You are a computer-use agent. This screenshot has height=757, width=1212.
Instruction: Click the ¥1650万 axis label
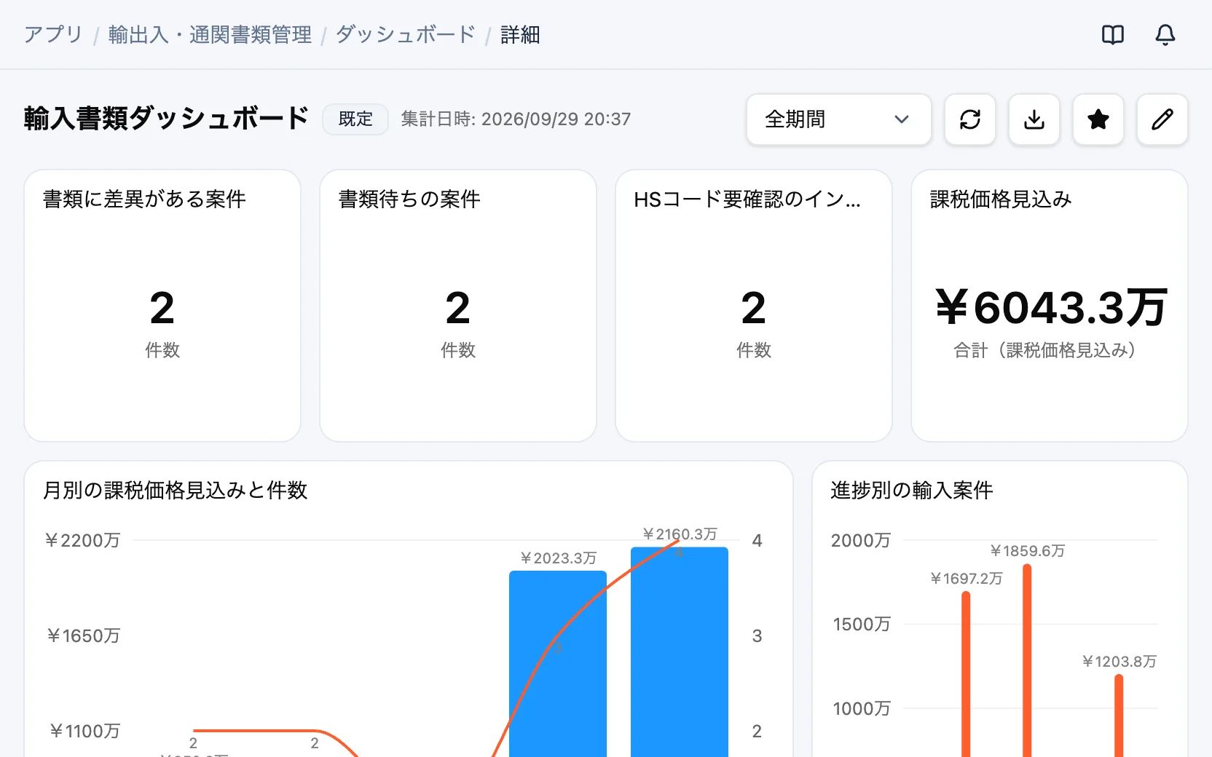(x=83, y=635)
